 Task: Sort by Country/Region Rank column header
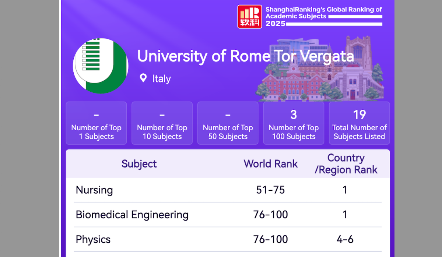click(x=346, y=164)
